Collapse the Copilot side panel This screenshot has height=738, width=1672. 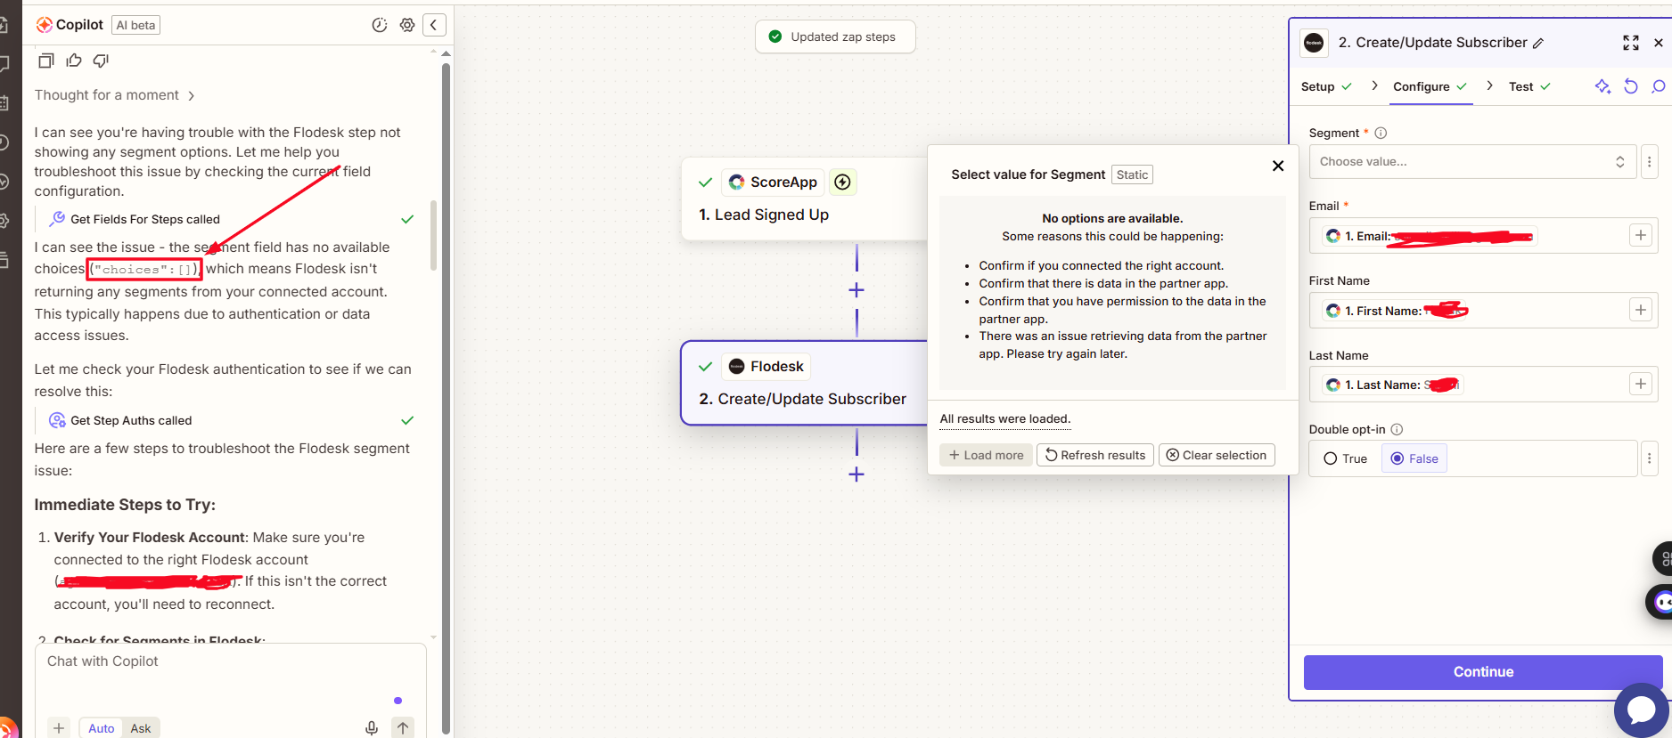(x=434, y=25)
